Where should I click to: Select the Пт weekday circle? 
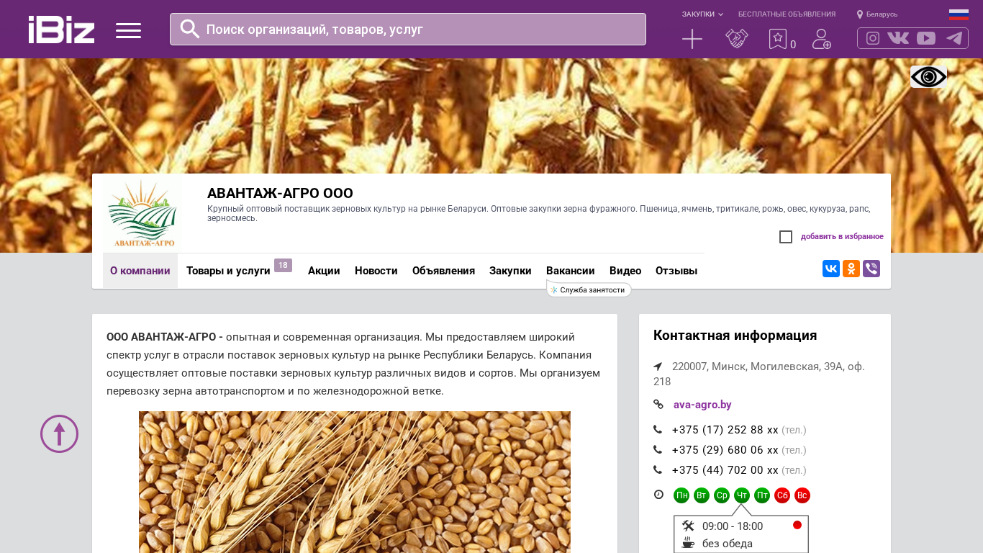coord(762,495)
